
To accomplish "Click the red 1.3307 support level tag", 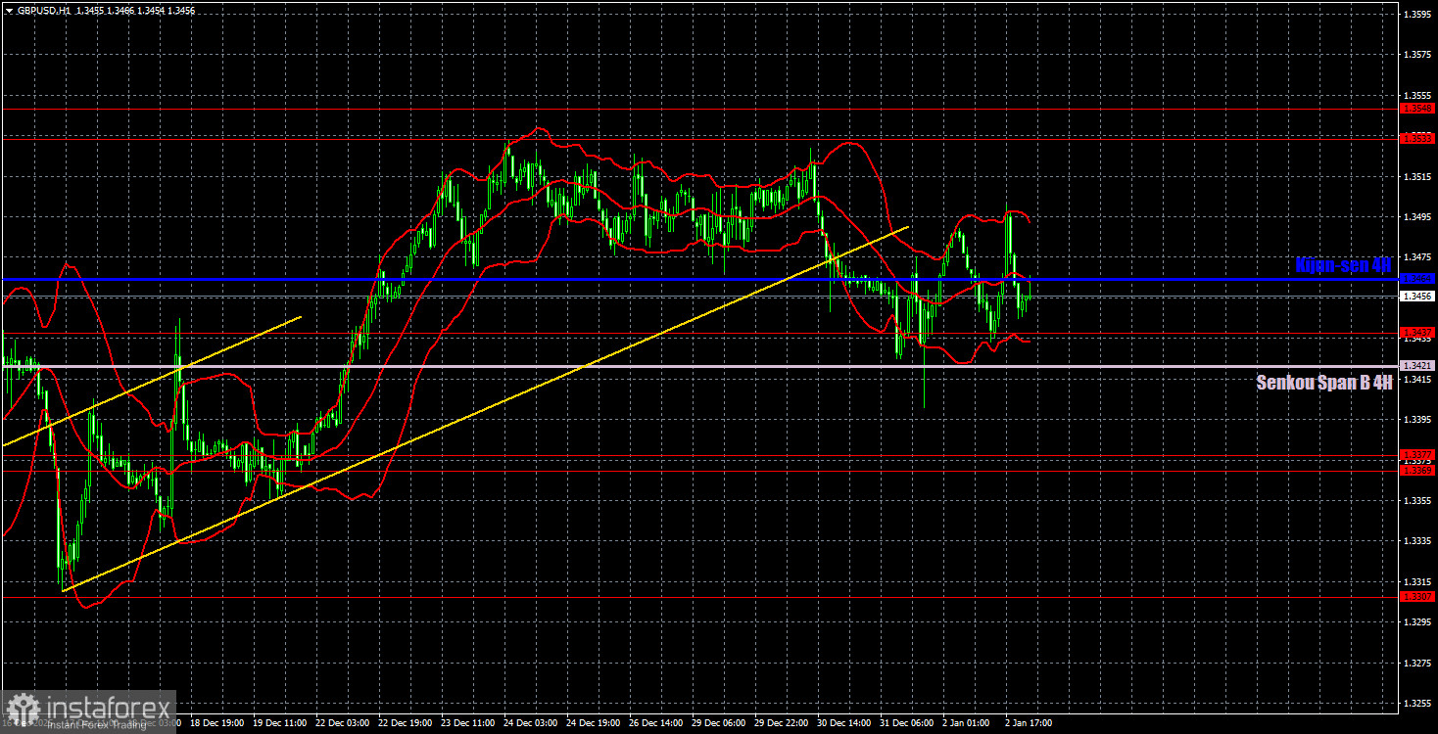I will click(x=1417, y=595).
